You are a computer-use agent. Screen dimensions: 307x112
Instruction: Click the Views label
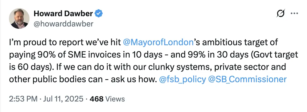click(x=115, y=99)
